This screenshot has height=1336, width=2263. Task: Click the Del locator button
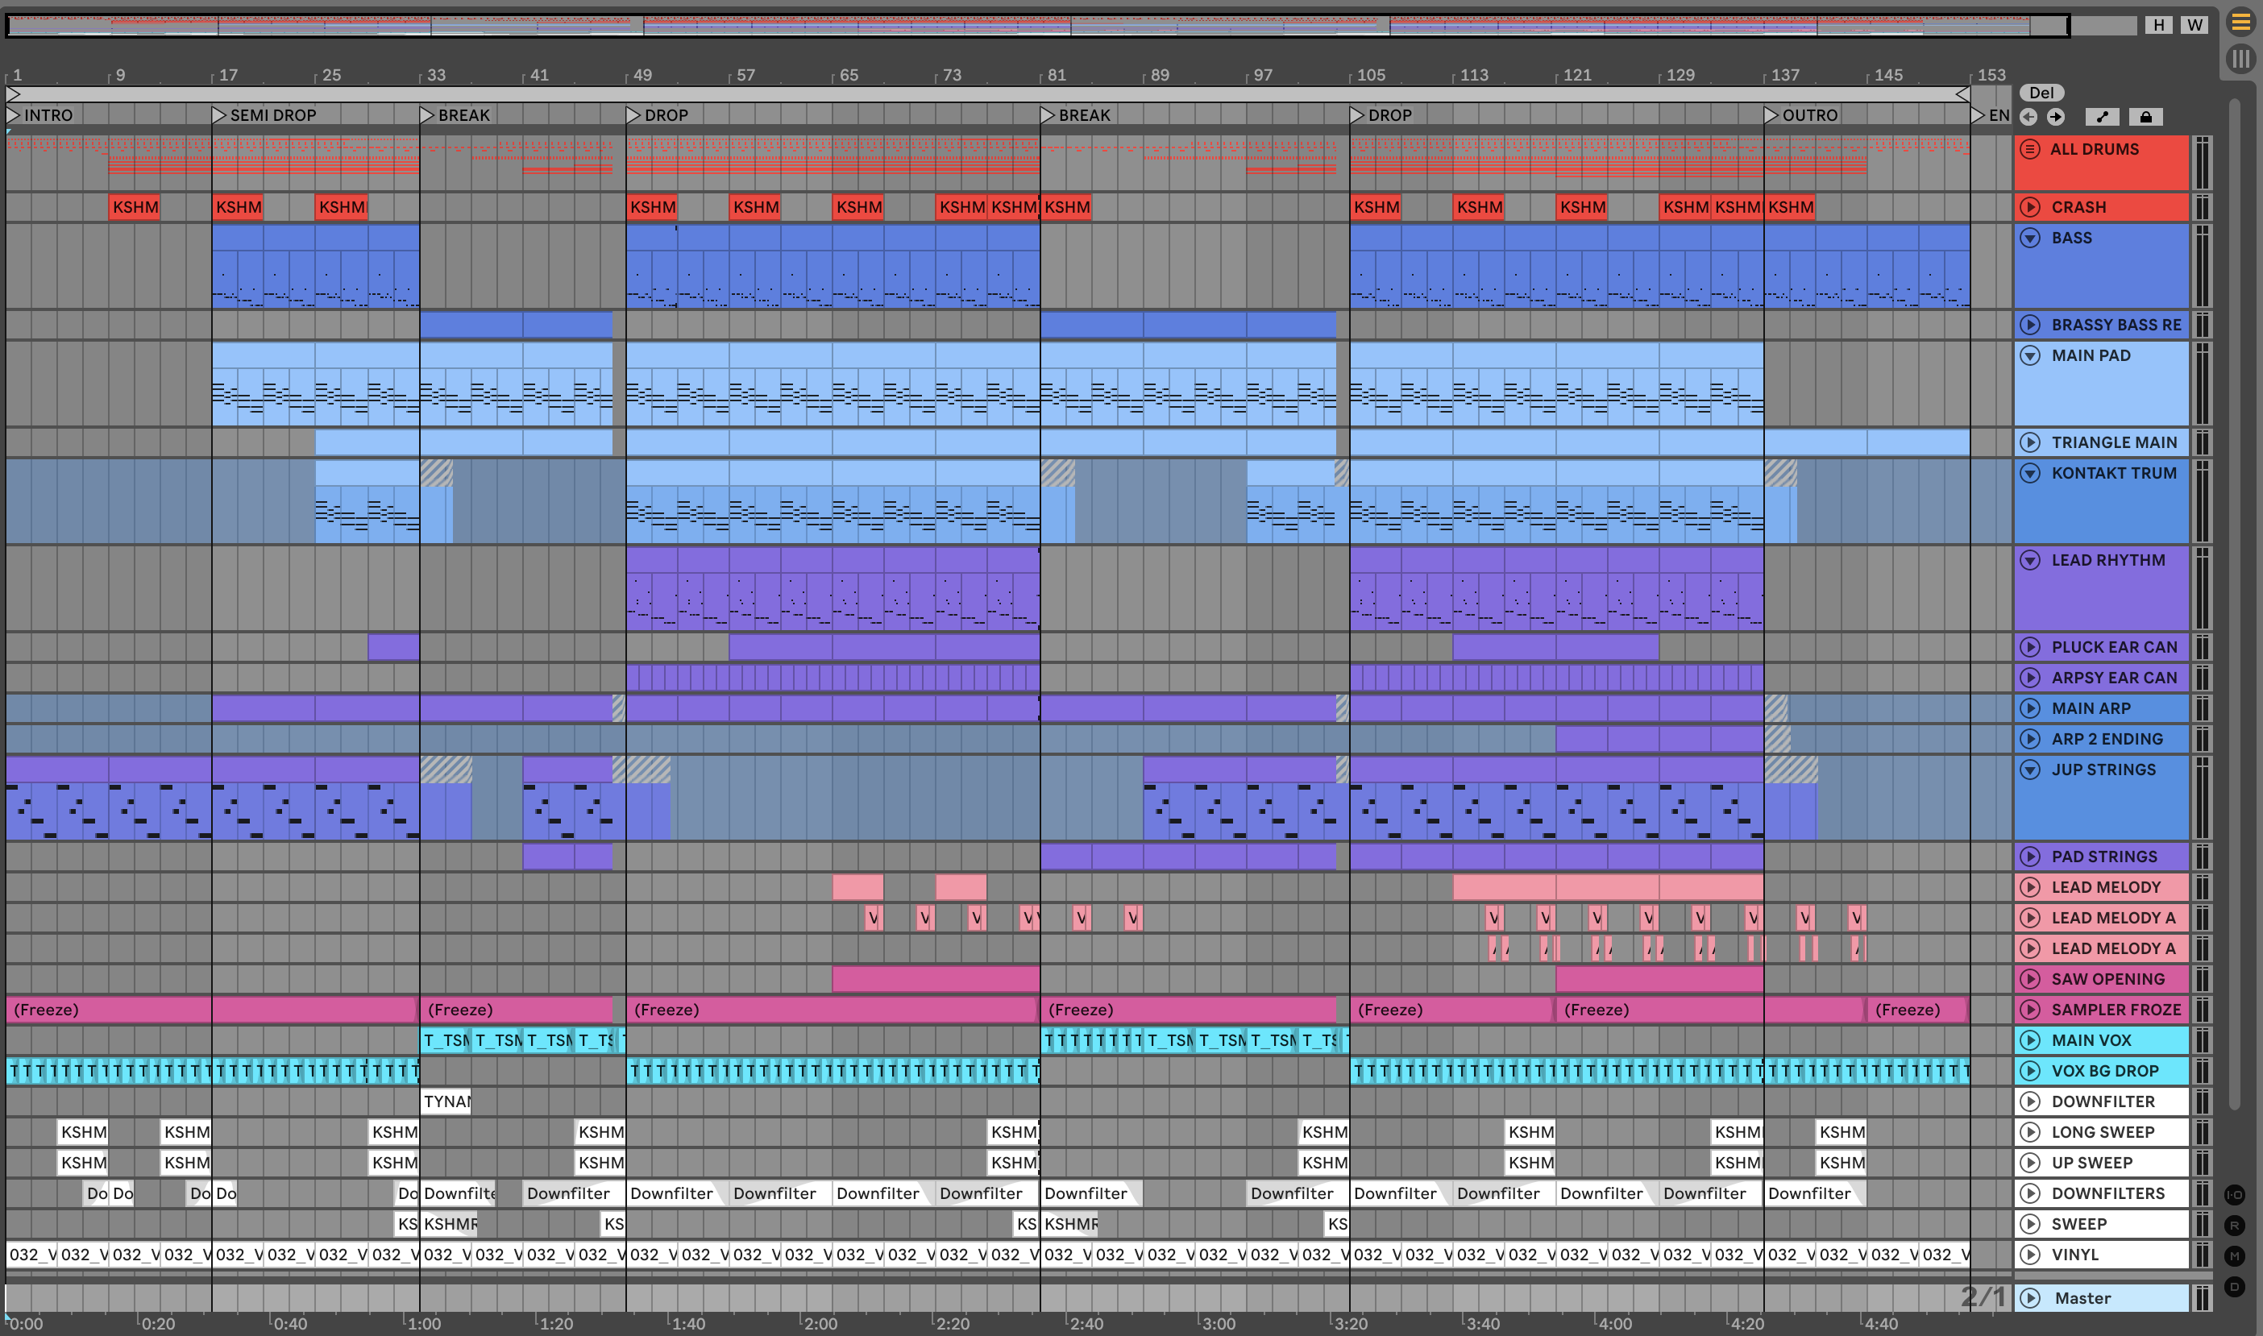[x=2041, y=93]
